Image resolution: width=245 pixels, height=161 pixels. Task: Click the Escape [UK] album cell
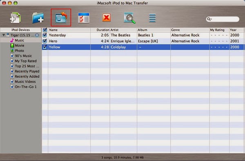coord(148,41)
